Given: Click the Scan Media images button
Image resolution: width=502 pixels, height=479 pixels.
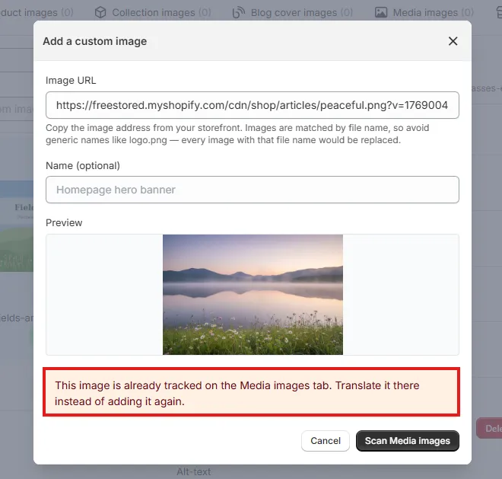Looking at the screenshot, I should point(407,441).
